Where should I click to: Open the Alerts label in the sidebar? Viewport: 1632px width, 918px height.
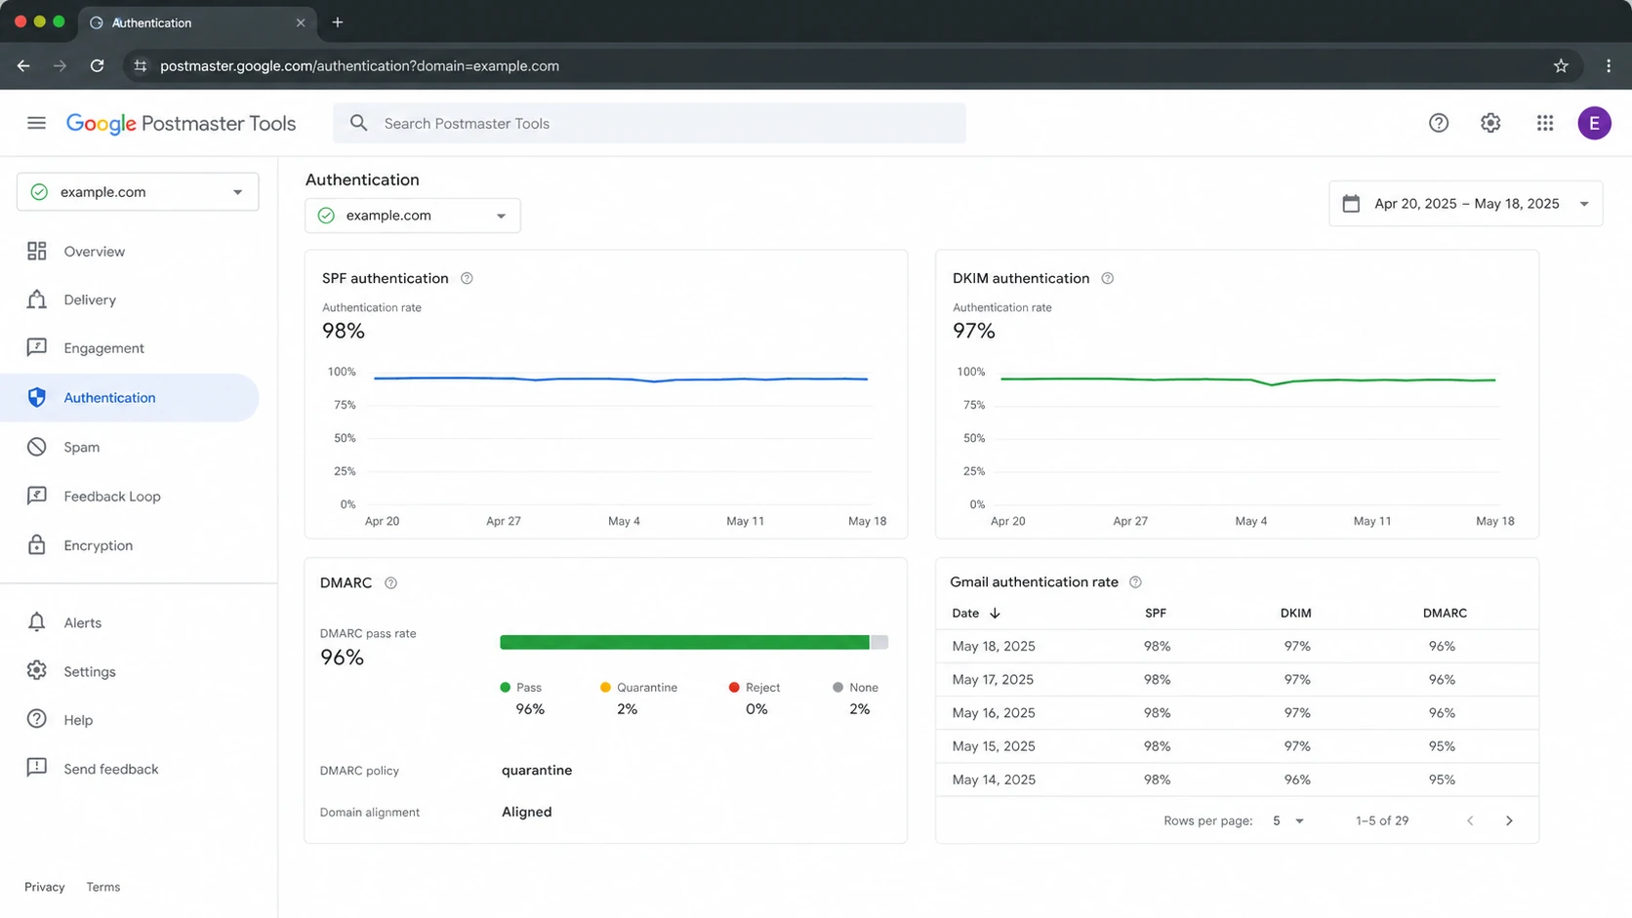tap(82, 622)
